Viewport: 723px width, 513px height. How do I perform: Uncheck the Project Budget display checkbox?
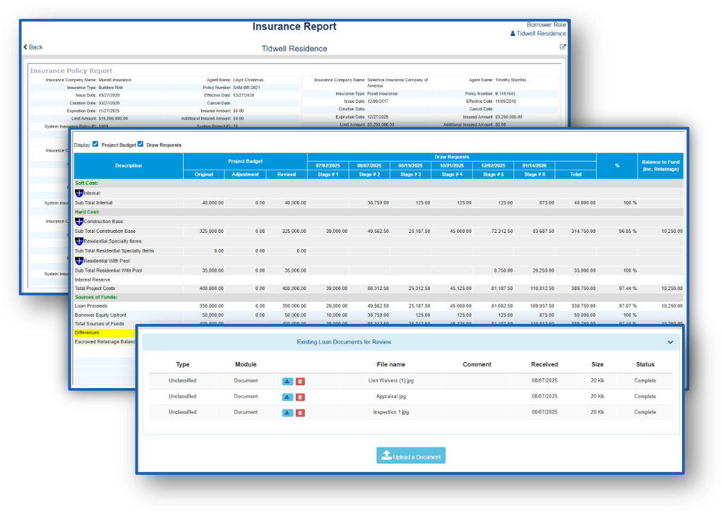(95, 144)
